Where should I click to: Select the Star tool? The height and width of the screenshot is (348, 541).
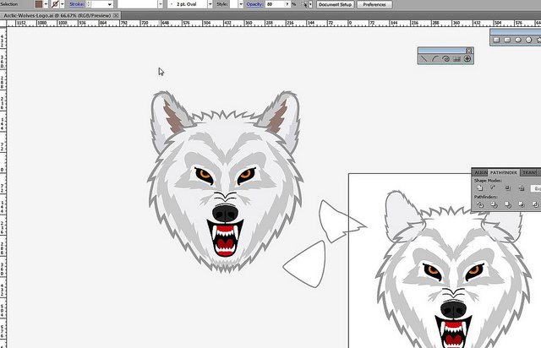pos(538,40)
